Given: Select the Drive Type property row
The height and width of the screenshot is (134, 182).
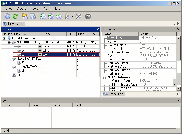Looking at the screenshot, I should tap(139, 38).
